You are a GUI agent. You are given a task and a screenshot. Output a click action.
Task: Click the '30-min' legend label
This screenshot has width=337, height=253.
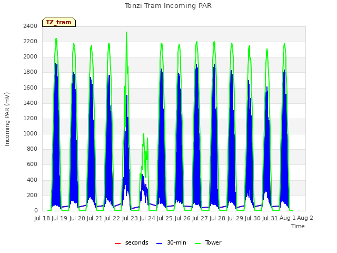pyautogui.click(x=176, y=242)
